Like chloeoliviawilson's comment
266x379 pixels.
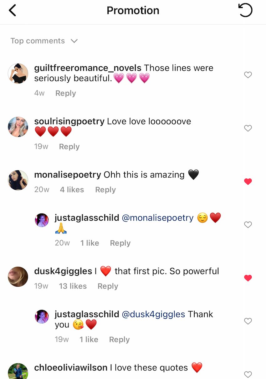248,374
